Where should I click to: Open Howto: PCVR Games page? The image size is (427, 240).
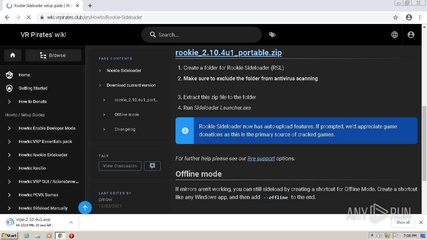[x=38, y=195]
